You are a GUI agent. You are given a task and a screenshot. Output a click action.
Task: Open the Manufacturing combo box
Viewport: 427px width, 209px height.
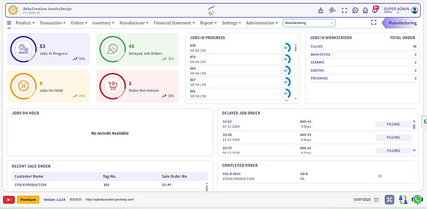pyautogui.click(x=309, y=23)
